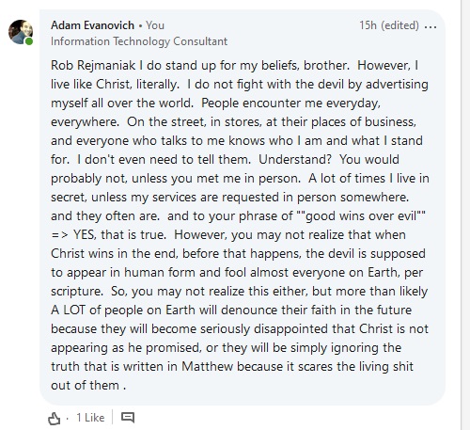
Task: View who reacted via 1 Like
Action: (x=90, y=418)
